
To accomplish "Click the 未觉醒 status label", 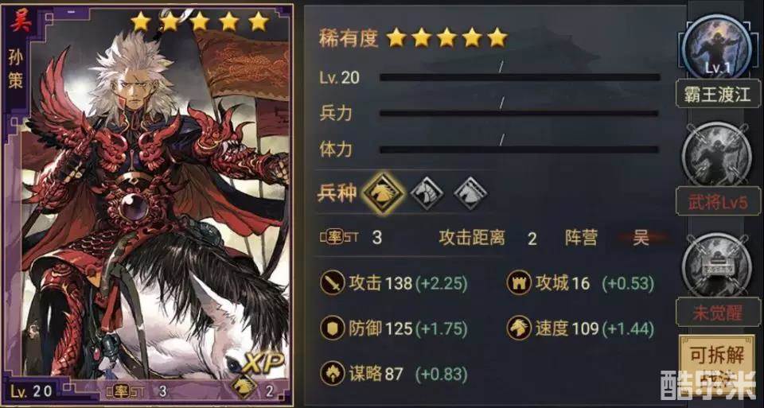I will click(x=718, y=312).
